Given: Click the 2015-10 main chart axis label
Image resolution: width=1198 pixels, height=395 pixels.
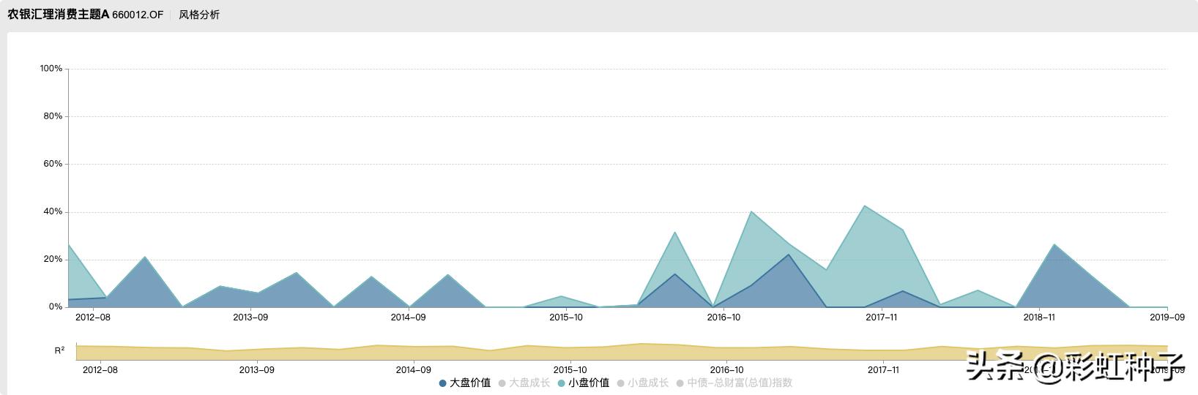Looking at the screenshot, I should tap(566, 317).
